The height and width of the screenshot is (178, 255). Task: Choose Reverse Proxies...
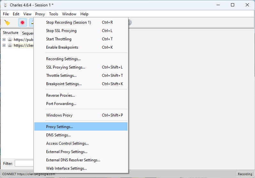(x=81, y=95)
